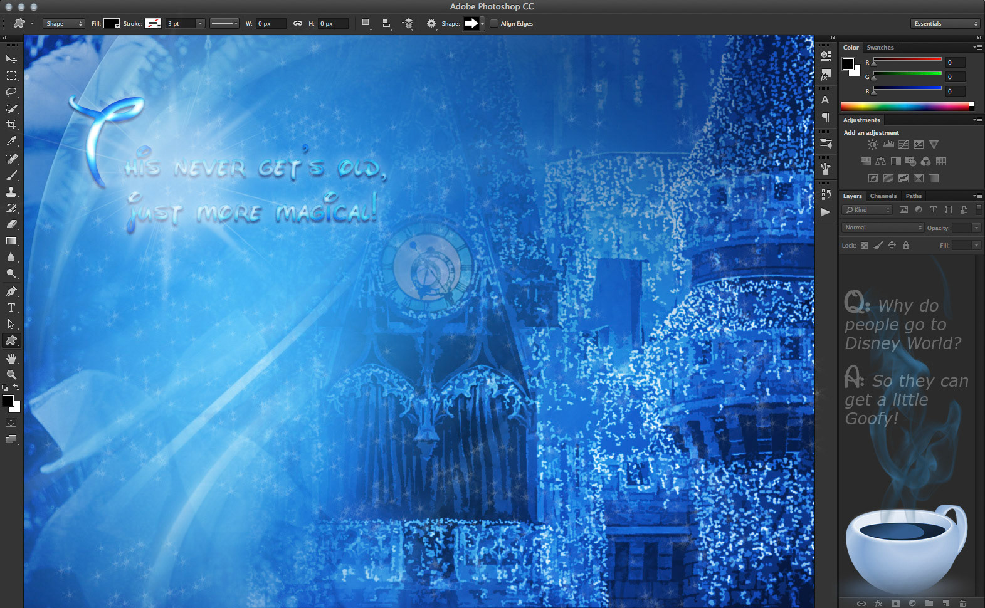Add a Curves adjustment
The image size is (985, 608).
tap(903, 145)
